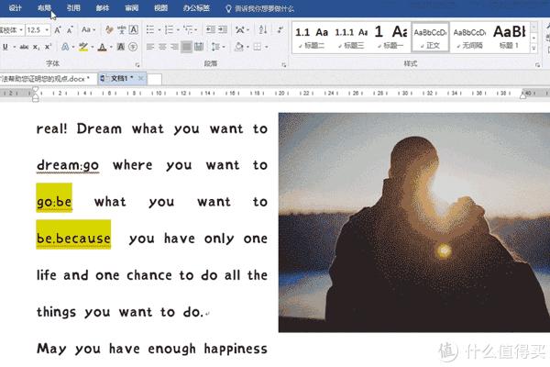This screenshot has width=550, height=367.
Task: Open the 办公标签 ribbon tab
Action: coord(196,8)
